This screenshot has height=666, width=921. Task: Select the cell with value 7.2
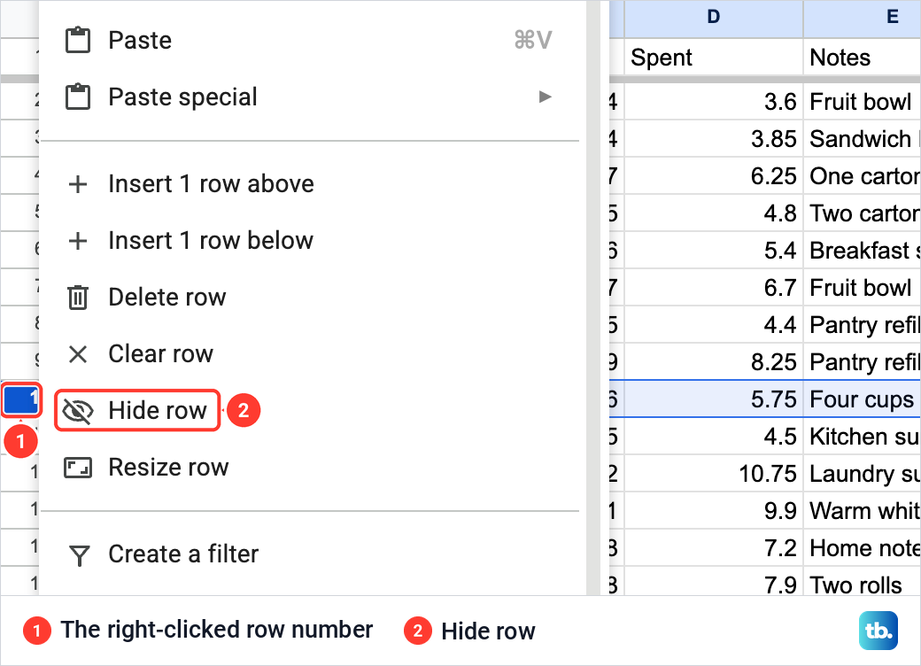713,548
